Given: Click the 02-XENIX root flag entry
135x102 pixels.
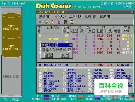Looking at the screenshot, I should click(74, 76).
